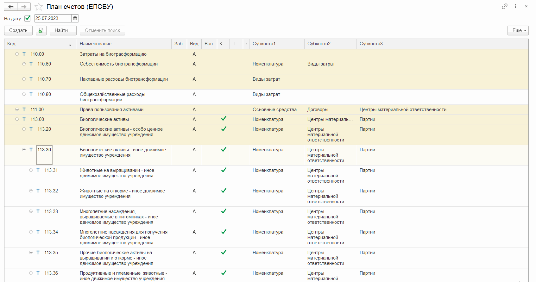536x282 pixels.
Task: Collapse the 113.30 account group
Action: click(x=24, y=150)
